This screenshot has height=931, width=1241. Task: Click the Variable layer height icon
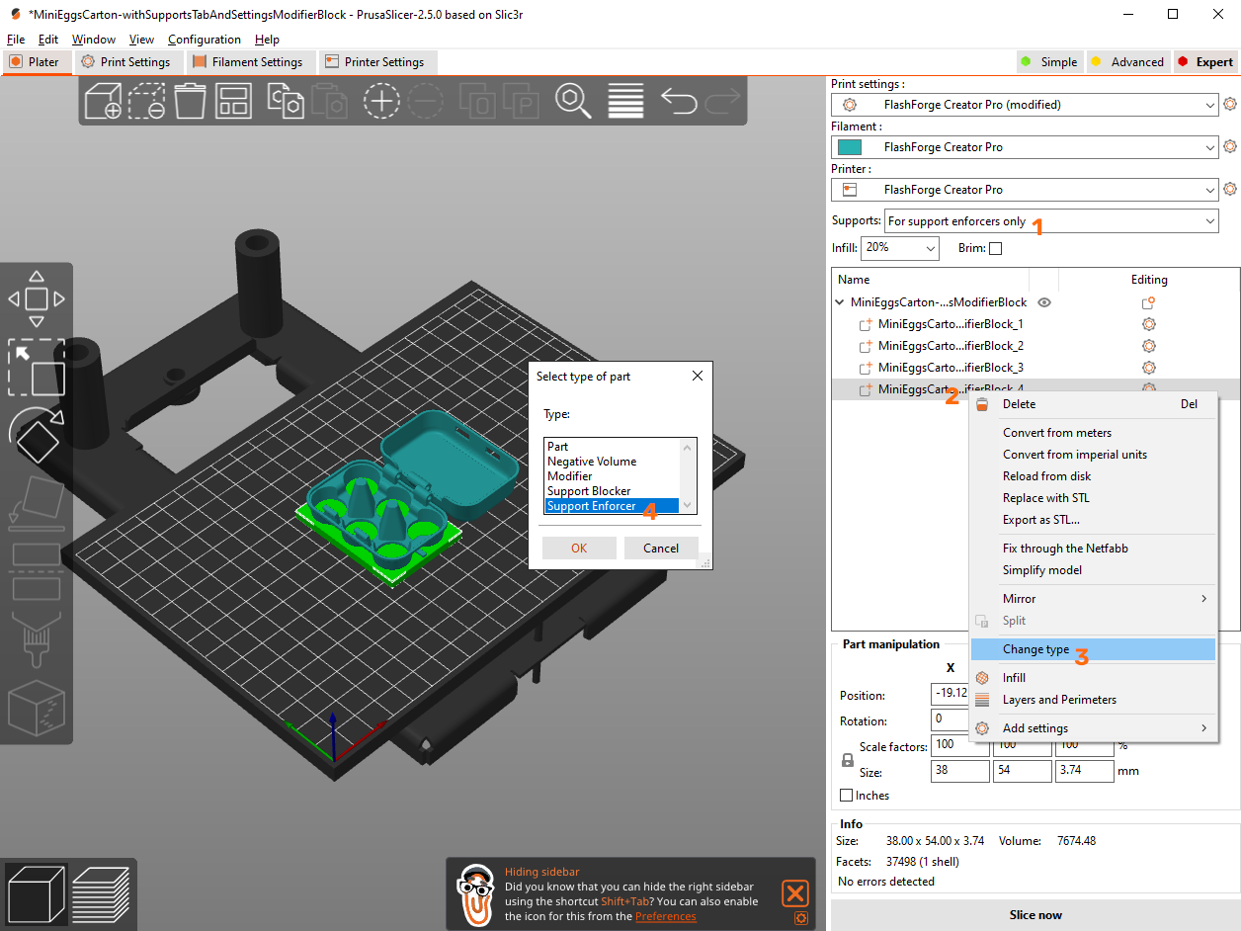tap(625, 101)
